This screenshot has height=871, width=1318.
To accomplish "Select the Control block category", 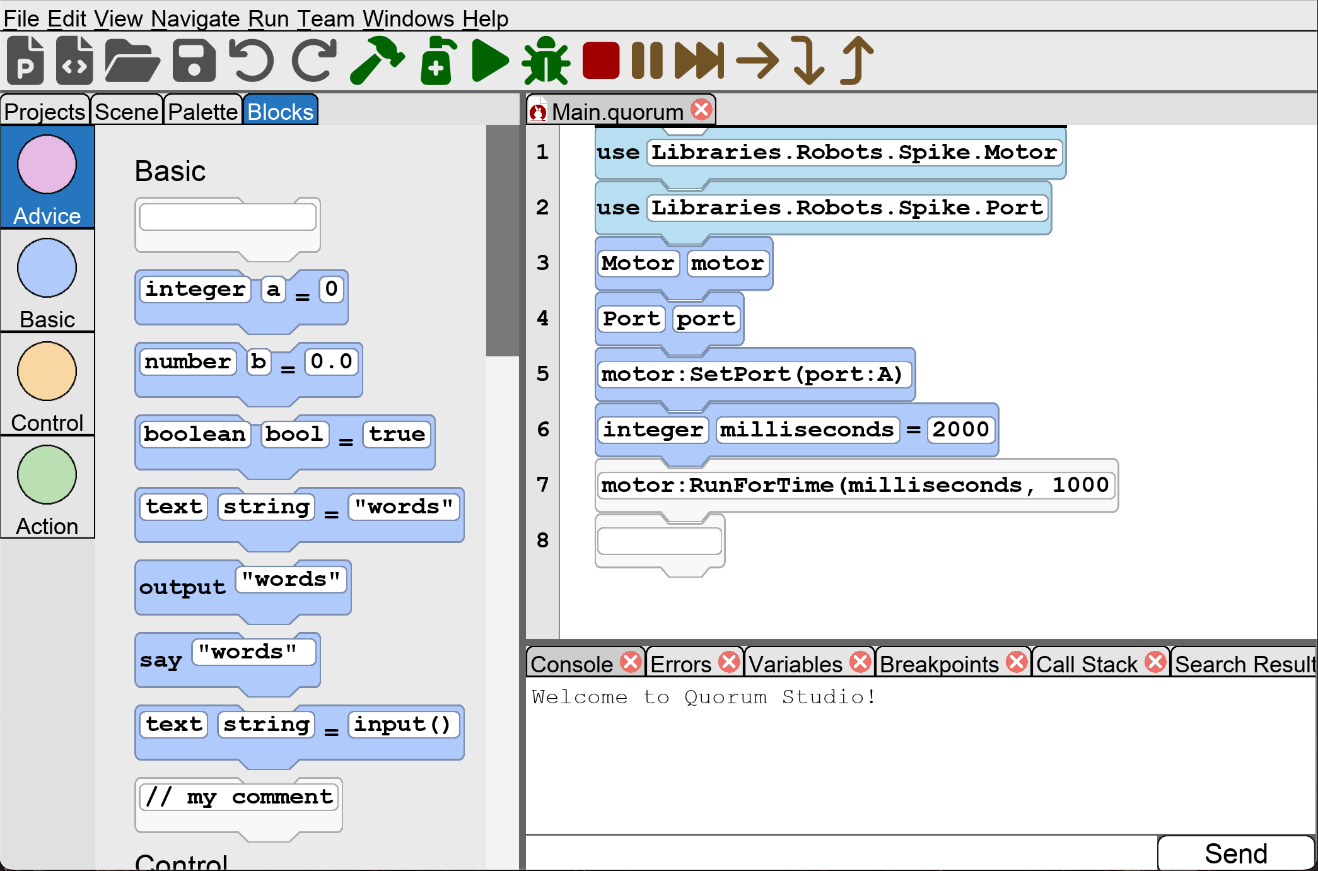I will click(x=47, y=383).
